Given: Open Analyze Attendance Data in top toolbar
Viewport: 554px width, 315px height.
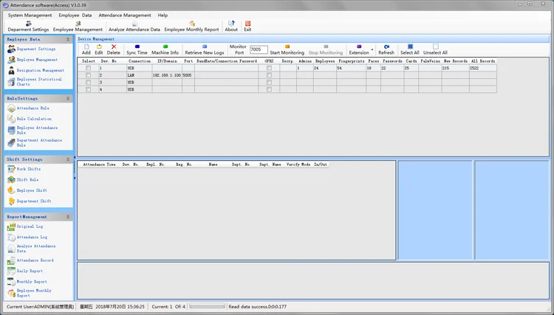Looking at the screenshot, I should click(134, 26).
